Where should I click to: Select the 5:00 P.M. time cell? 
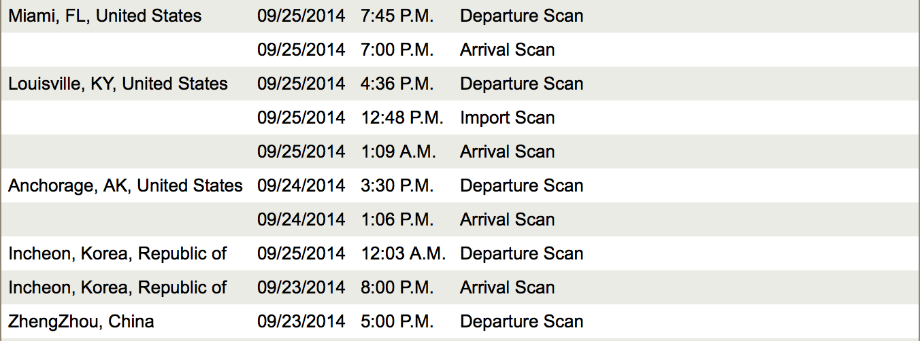[x=397, y=321]
